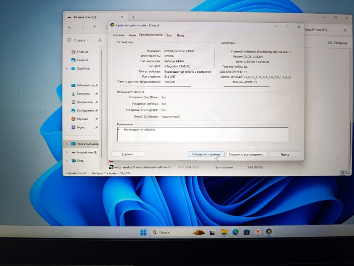
Task: Click the DirectX diagnostic title bar icon
Action: 112,25
